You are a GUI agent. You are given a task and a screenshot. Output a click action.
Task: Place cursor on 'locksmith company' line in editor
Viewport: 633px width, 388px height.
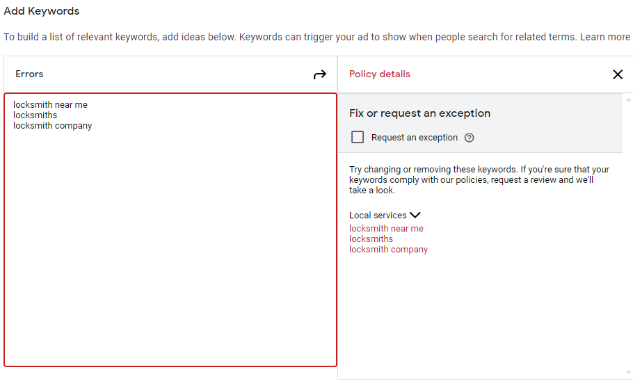52,126
